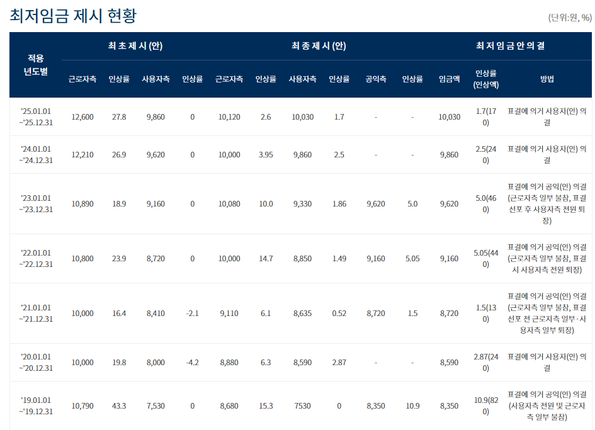Viewport: 595px width, 430px height.
Task: Click the 10,800 worker proposal value
Action: pos(82,259)
